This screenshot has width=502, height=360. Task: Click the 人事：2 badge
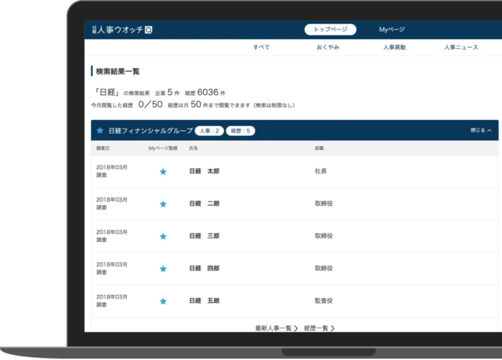coord(208,131)
